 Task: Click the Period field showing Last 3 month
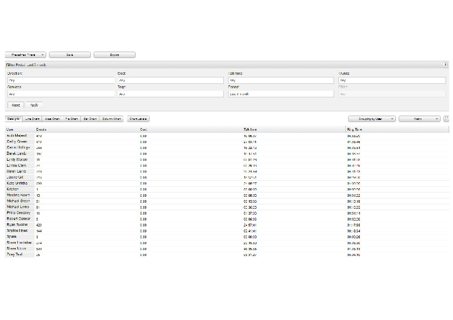279,94
